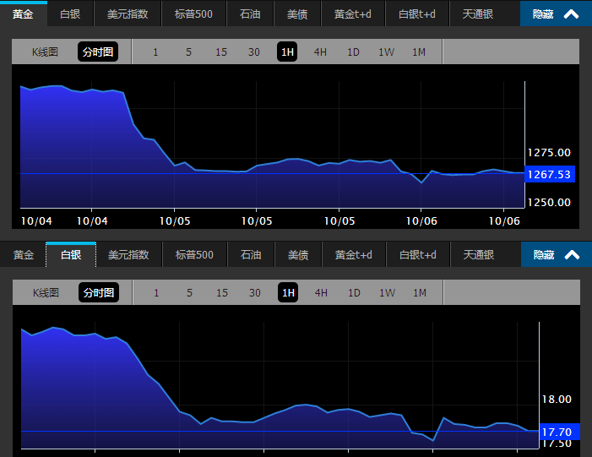Click the 17.70 current price marker

click(558, 432)
